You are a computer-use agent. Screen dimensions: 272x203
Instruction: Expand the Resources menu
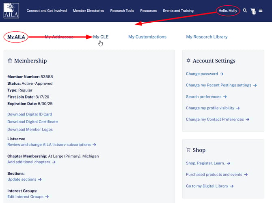pos(148,11)
